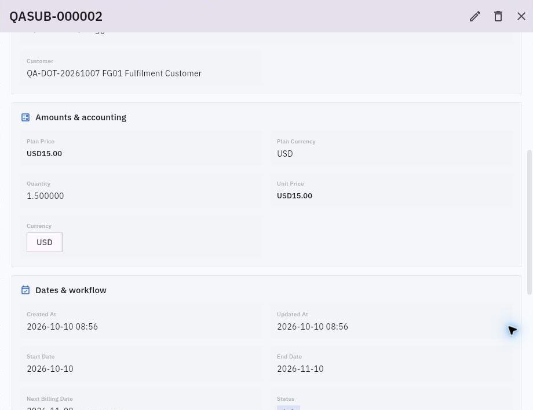Click the vertical scrollbar thumb
This screenshot has width=533, height=410.
[530, 222]
